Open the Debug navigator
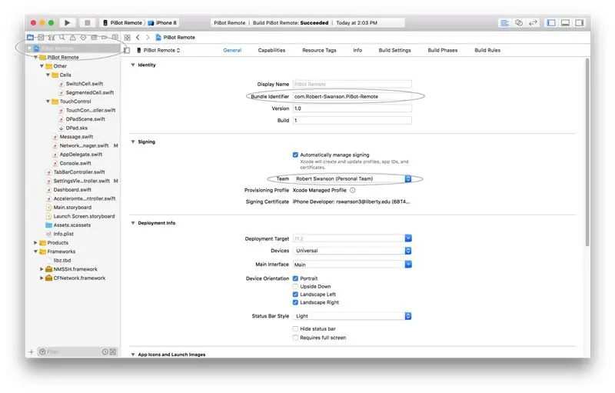 click(x=94, y=37)
